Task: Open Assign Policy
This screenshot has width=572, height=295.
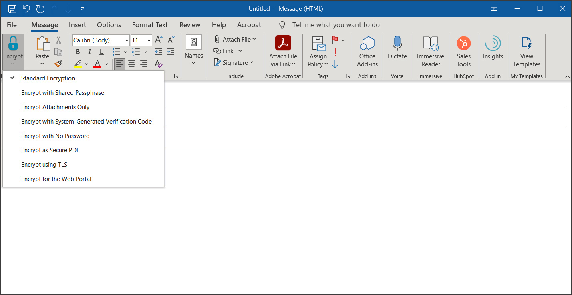Action: 318,52
